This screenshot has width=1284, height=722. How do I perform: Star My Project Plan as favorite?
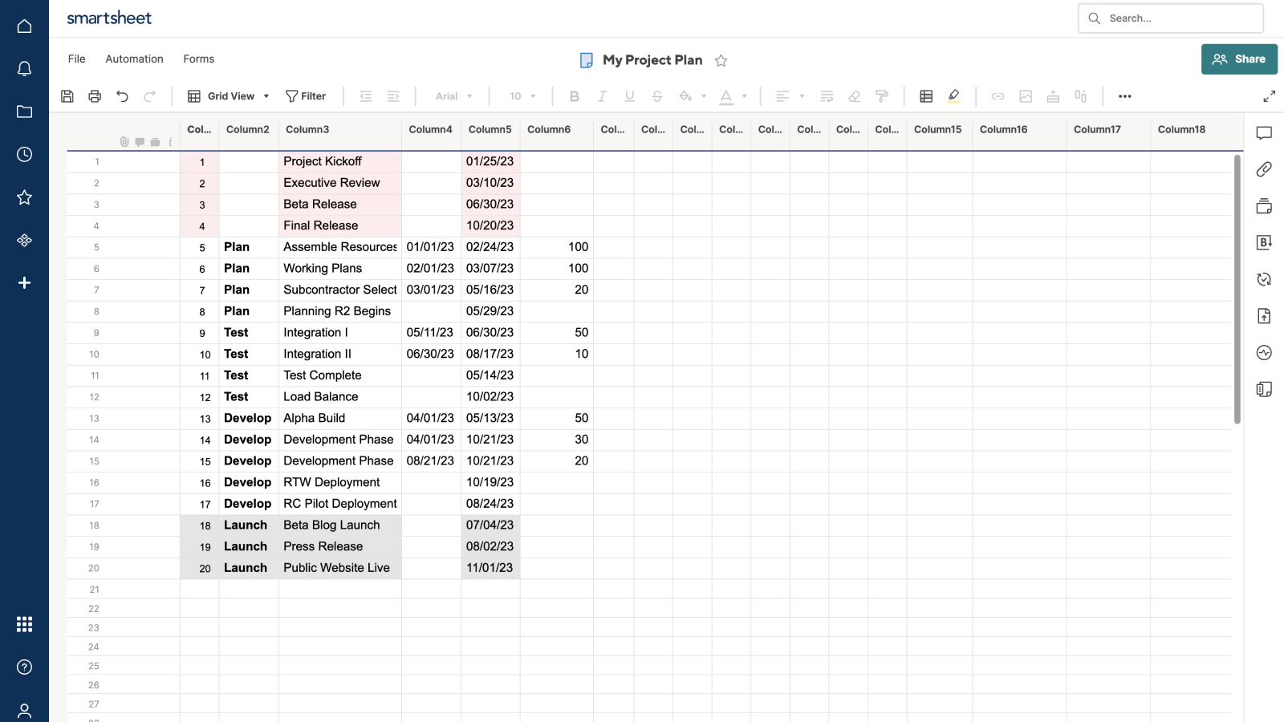pyautogui.click(x=721, y=60)
